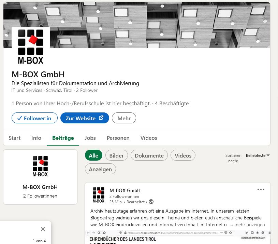Open the post three-dots options menu

tap(261, 189)
